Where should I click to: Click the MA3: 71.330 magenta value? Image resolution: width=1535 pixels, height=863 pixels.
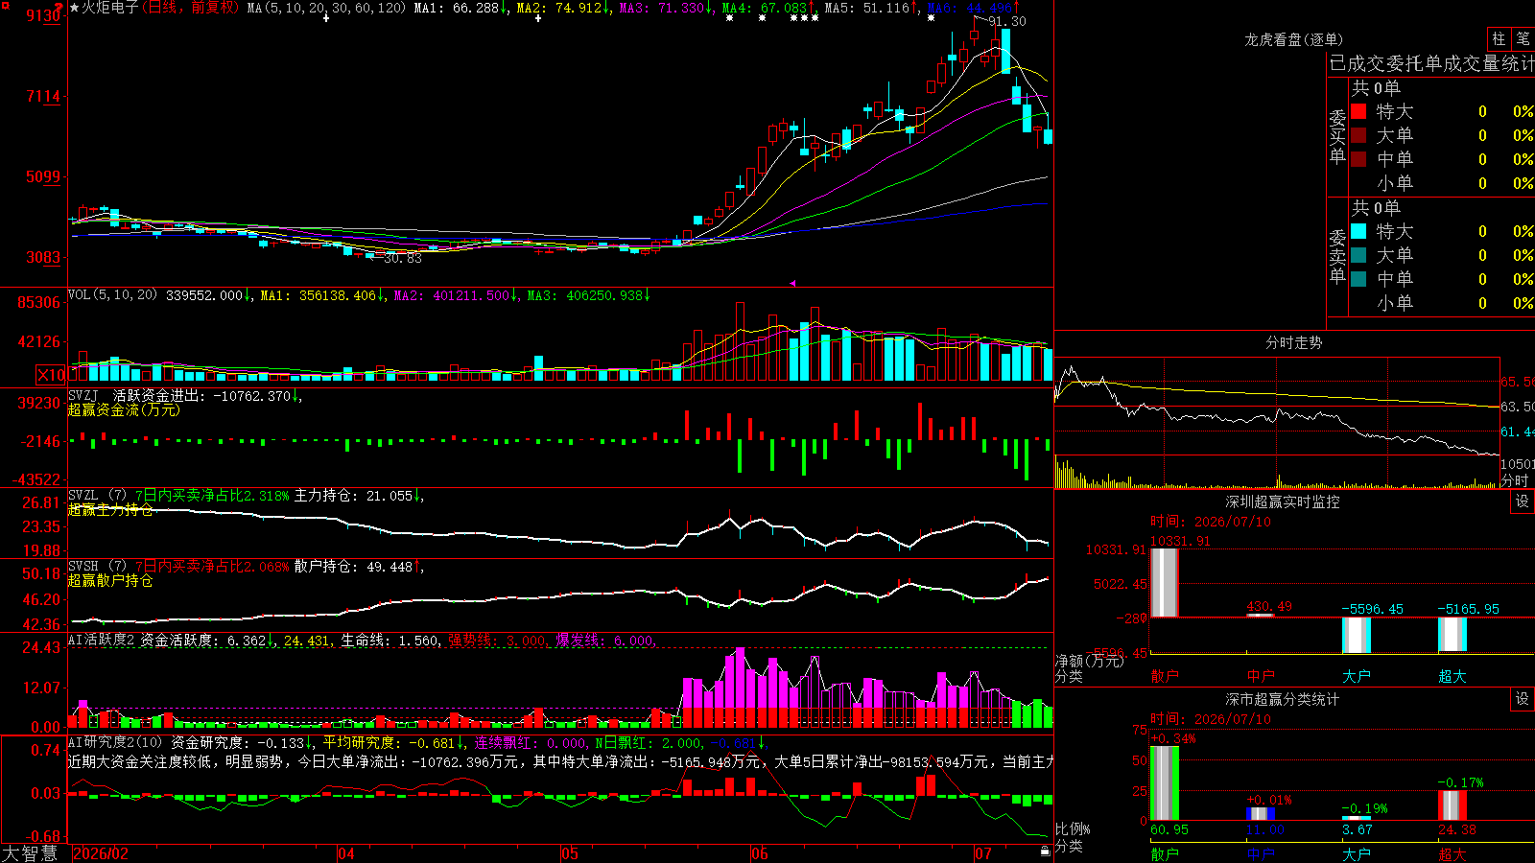point(666,8)
